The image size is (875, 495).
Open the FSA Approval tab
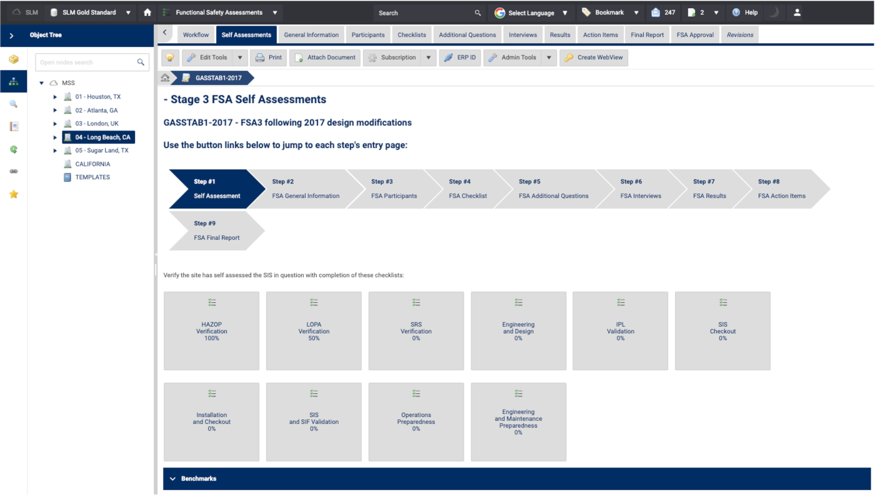click(x=695, y=35)
